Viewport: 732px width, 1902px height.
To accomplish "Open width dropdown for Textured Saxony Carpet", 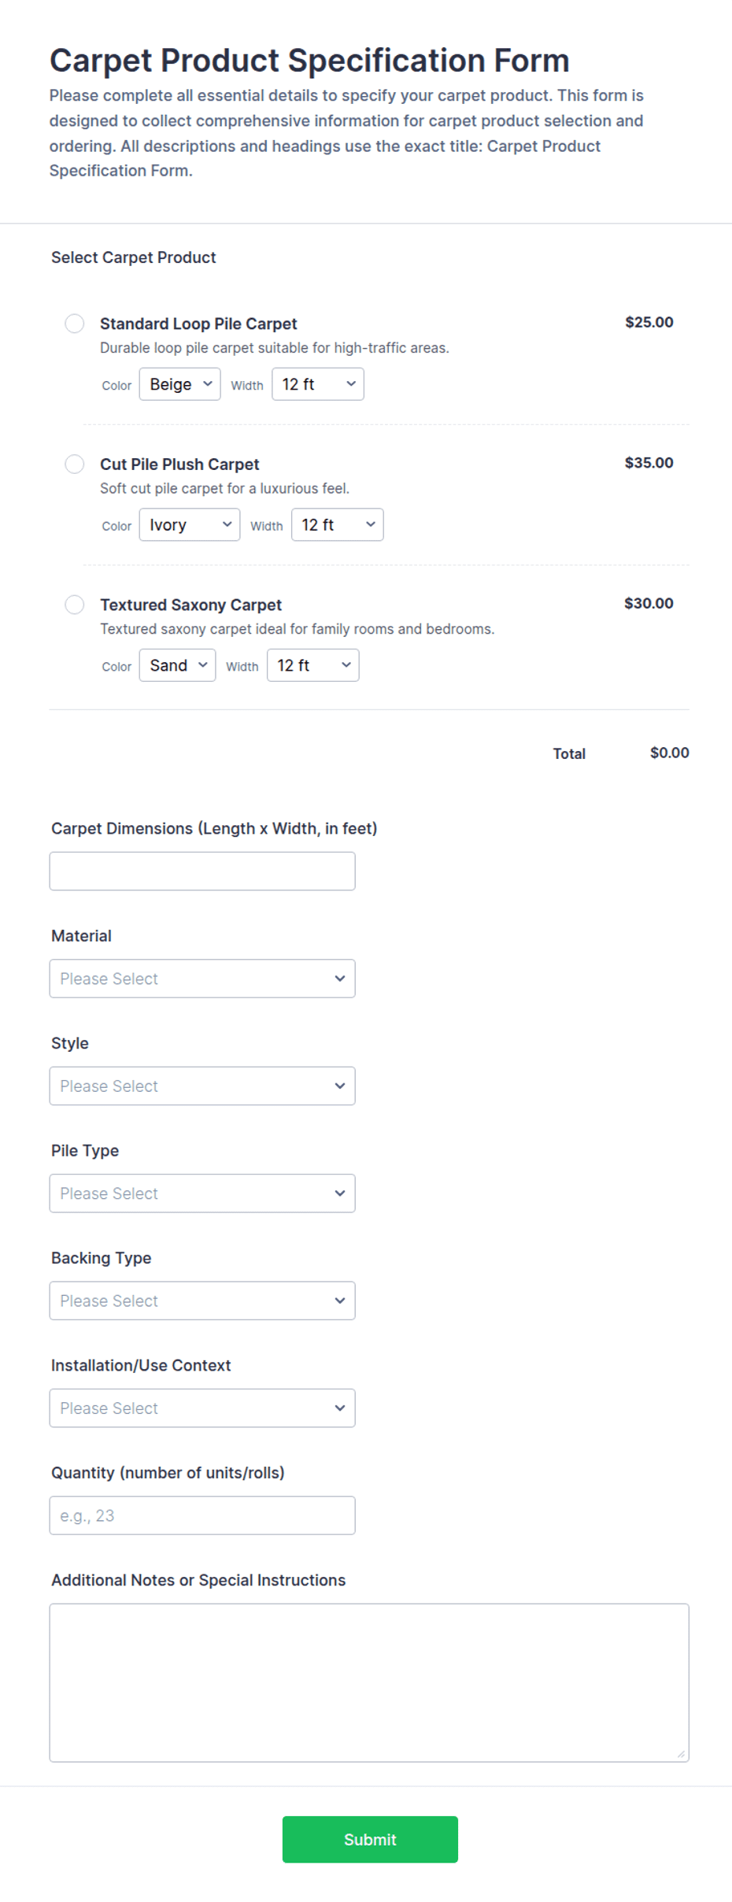I will [x=313, y=665].
